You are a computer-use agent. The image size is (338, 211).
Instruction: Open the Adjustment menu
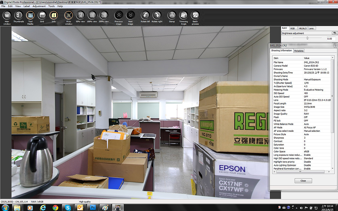(x=39, y=6)
